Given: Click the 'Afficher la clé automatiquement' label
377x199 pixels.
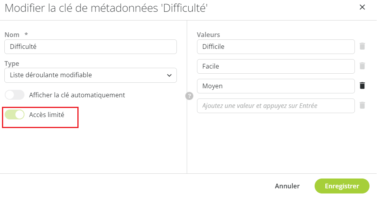Looking at the screenshot, I should (77, 95).
